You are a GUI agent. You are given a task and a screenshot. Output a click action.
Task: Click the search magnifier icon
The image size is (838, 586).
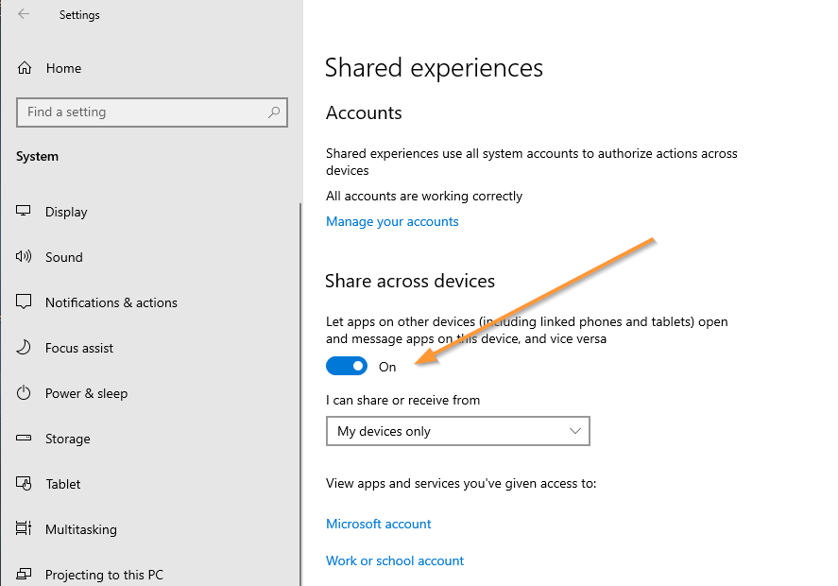click(x=274, y=112)
